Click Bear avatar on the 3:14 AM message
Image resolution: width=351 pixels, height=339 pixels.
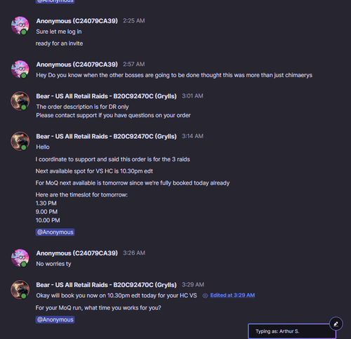tap(20, 141)
